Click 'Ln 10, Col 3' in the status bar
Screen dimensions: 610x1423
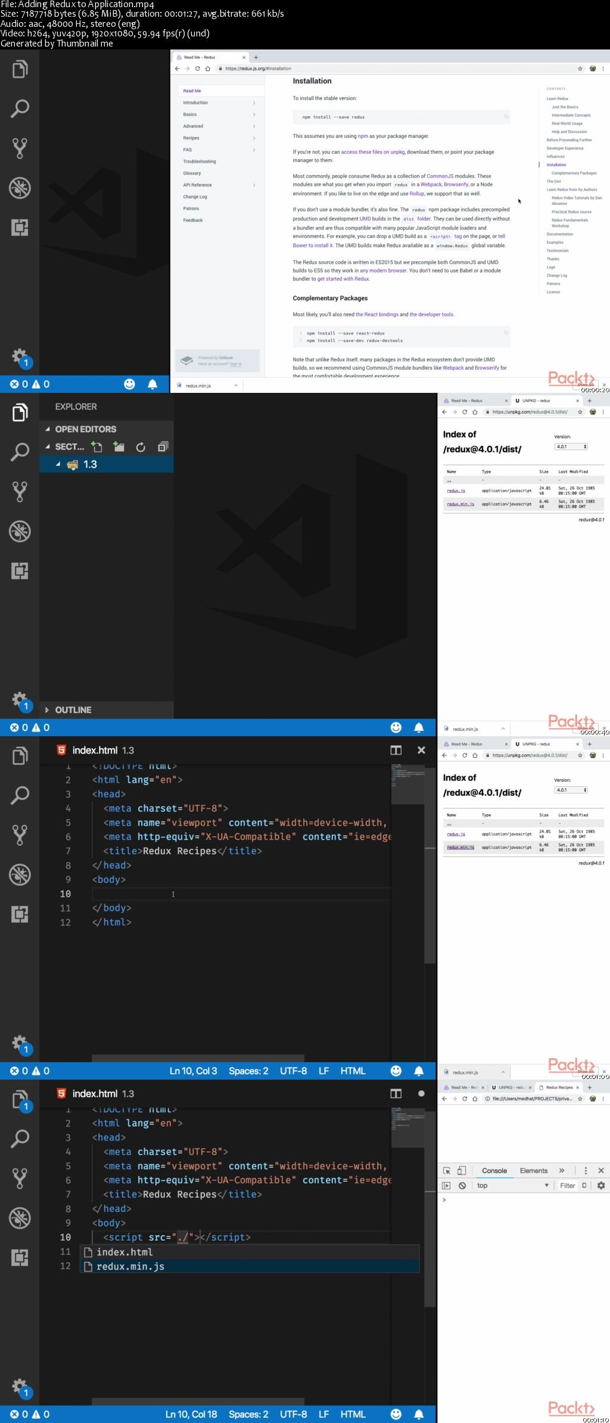click(193, 1071)
